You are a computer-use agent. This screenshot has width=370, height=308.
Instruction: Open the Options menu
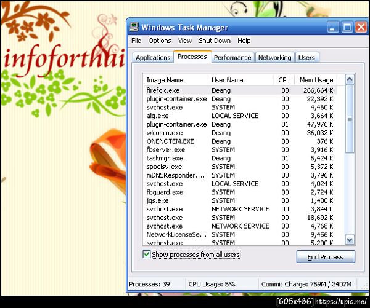click(160, 41)
